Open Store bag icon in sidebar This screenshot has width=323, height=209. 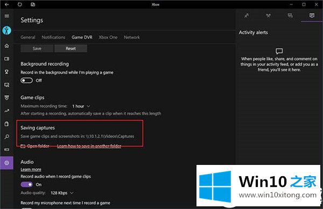pyautogui.click(x=7, y=124)
